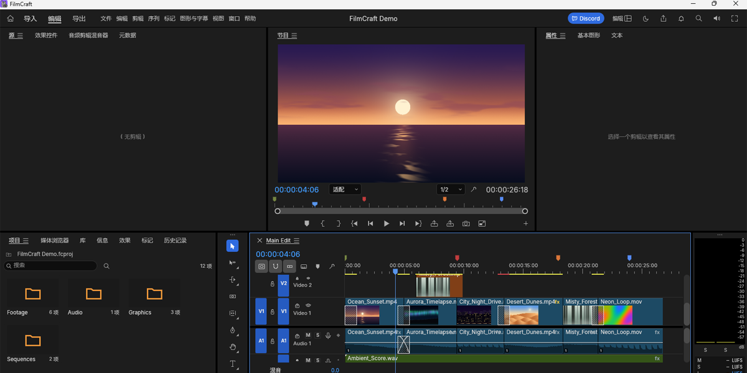Open the 编辑 workspace layout switcher

[x=622, y=19]
